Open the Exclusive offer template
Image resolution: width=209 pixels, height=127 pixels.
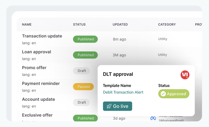[37, 115]
